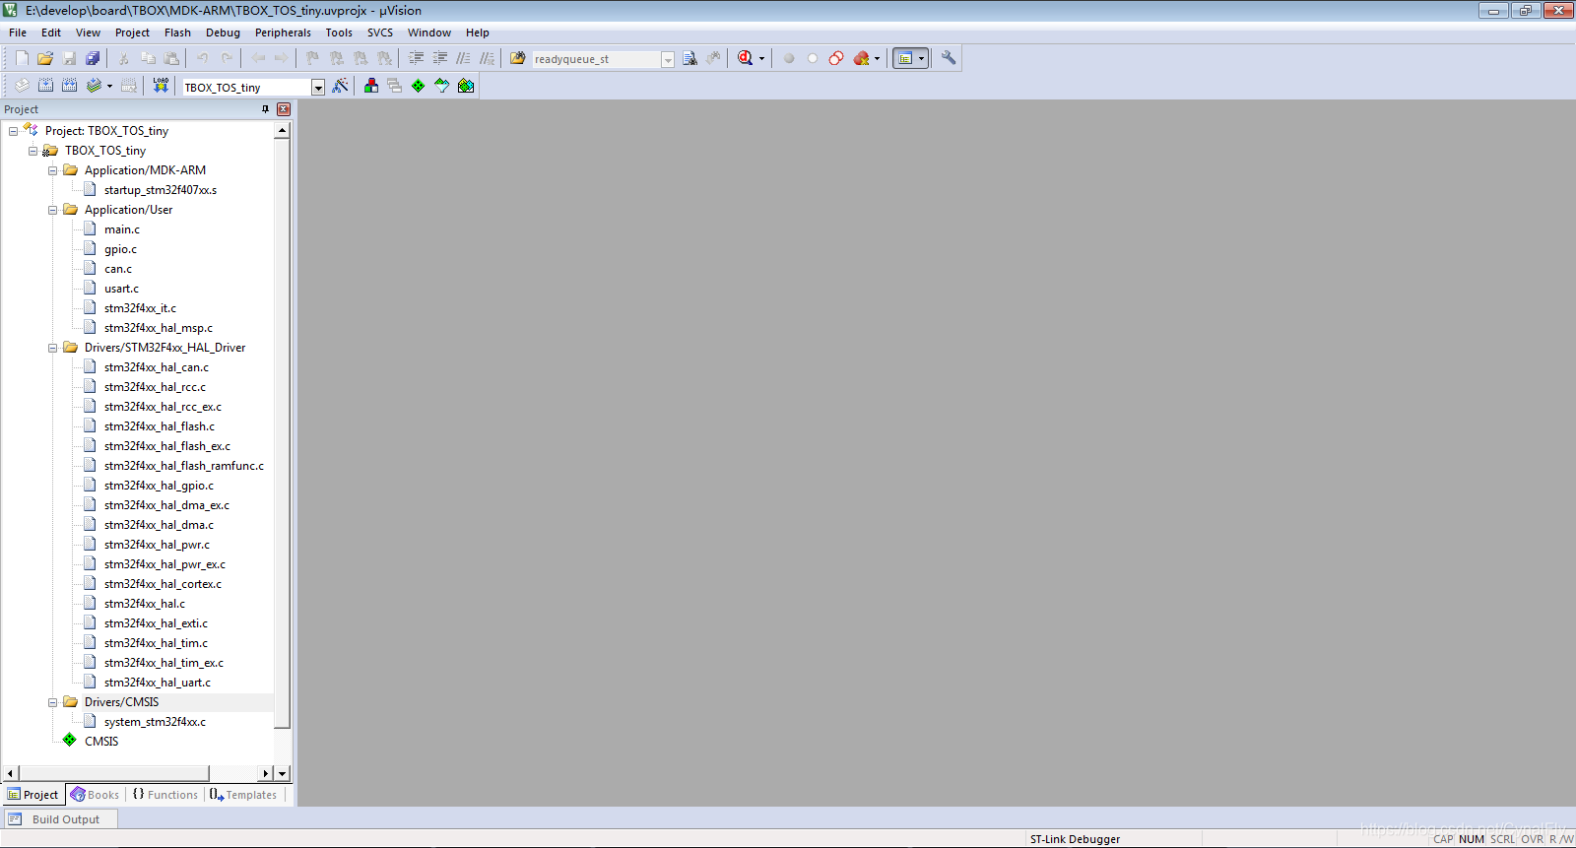The height and width of the screenshot is (848, 1576).
Task: Click Select Software Packs funnel icon
Action: (x=442, y=86)
